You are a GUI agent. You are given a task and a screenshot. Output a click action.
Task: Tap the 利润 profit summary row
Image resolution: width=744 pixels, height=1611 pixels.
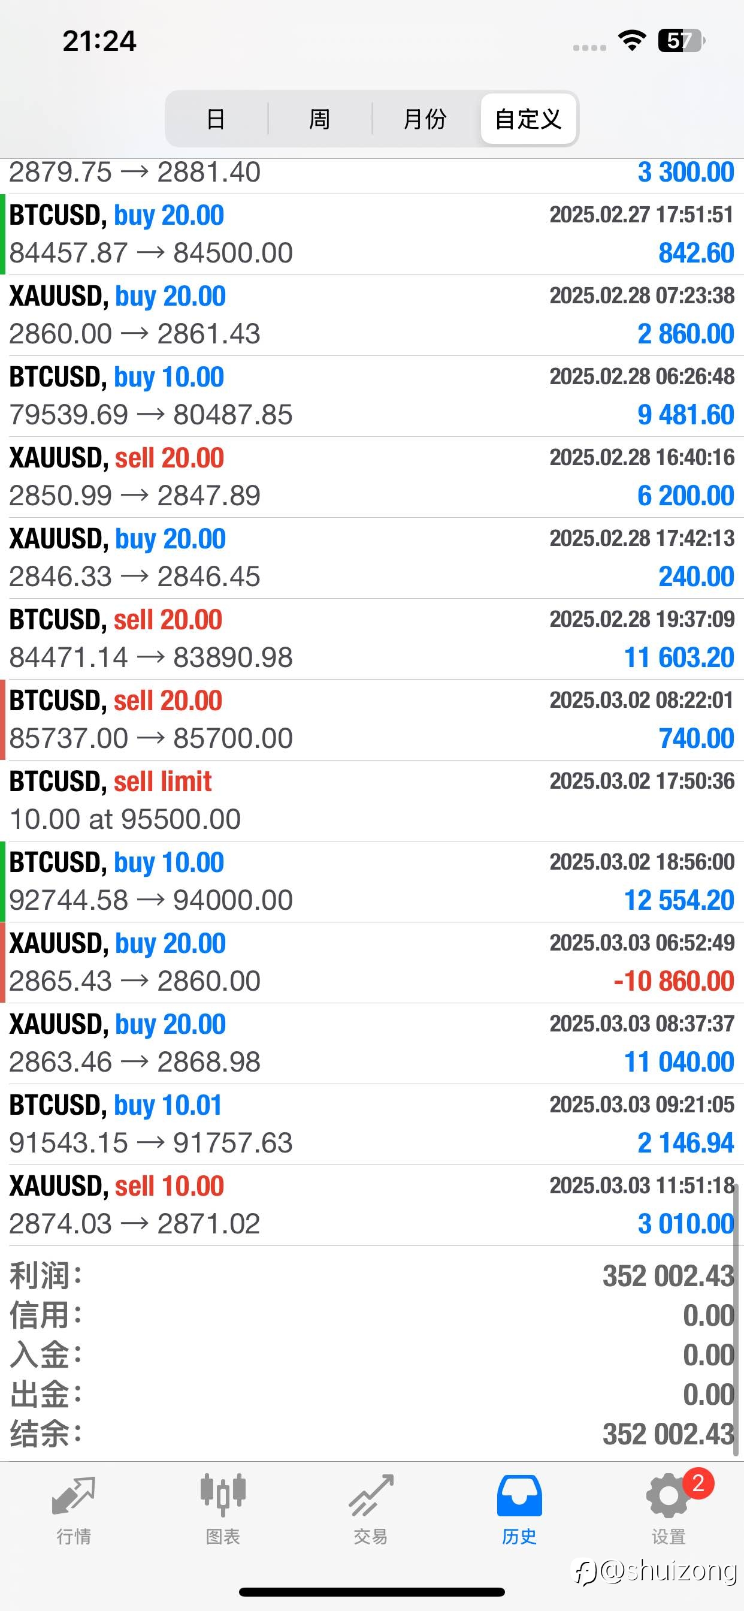tap(372, 1276)
